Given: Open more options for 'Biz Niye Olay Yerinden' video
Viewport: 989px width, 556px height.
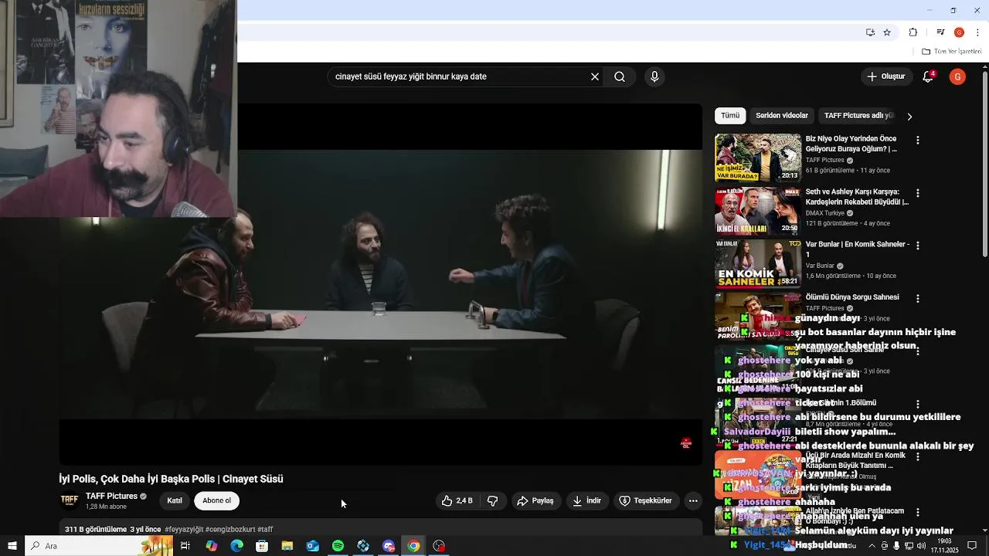Looking at the screenshot, I should tap(918, 141).
